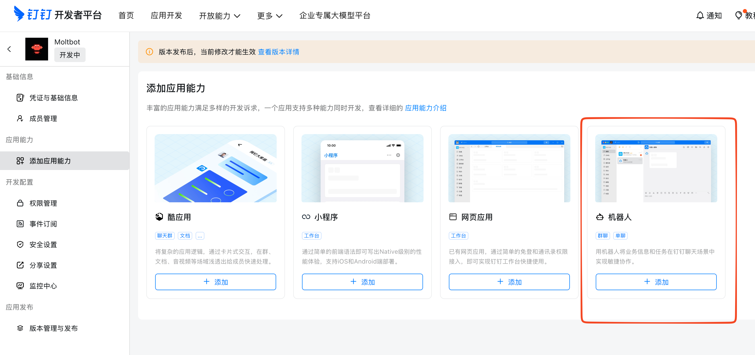
Task: Open the tutorial lightbulb icon
Action: coord(740,16)
